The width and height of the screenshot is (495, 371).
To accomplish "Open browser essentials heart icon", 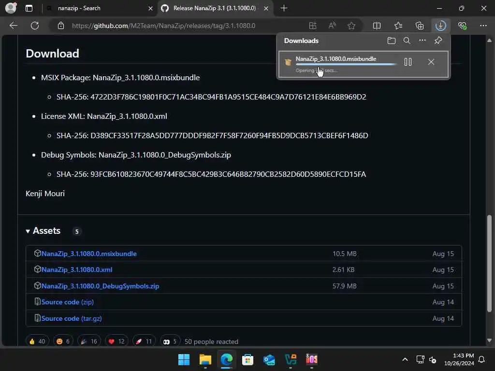I will (x=462, y=26).
